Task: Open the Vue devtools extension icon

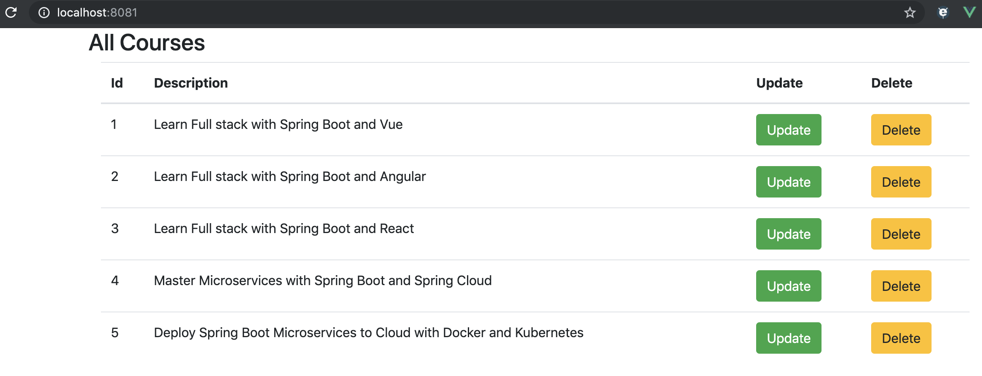Action: pos(969,12)
